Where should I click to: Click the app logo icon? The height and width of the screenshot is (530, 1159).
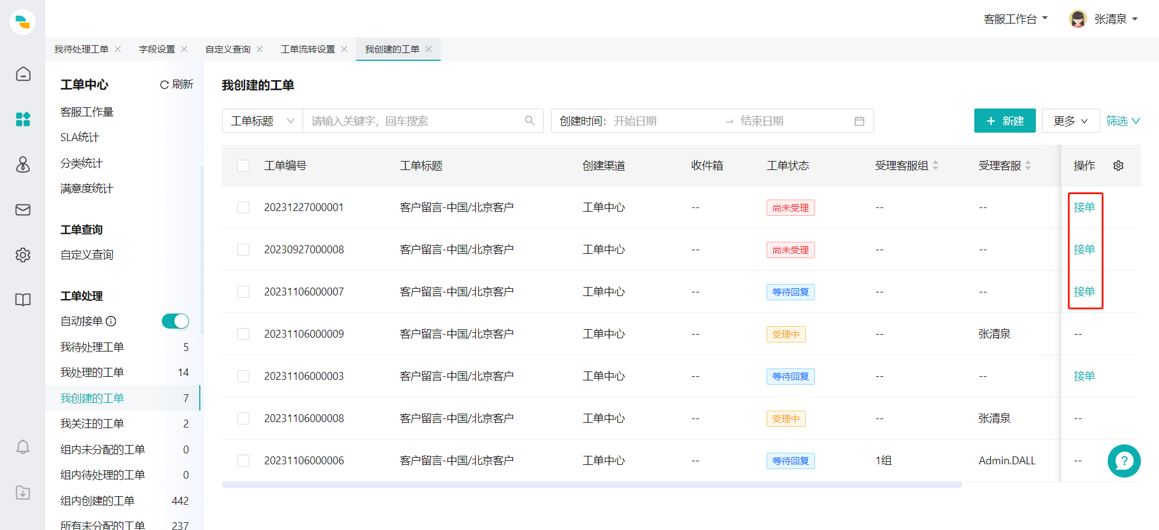tap(22, 22)
